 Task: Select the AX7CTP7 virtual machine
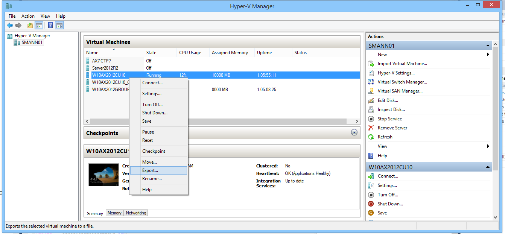tap(102, 61)
